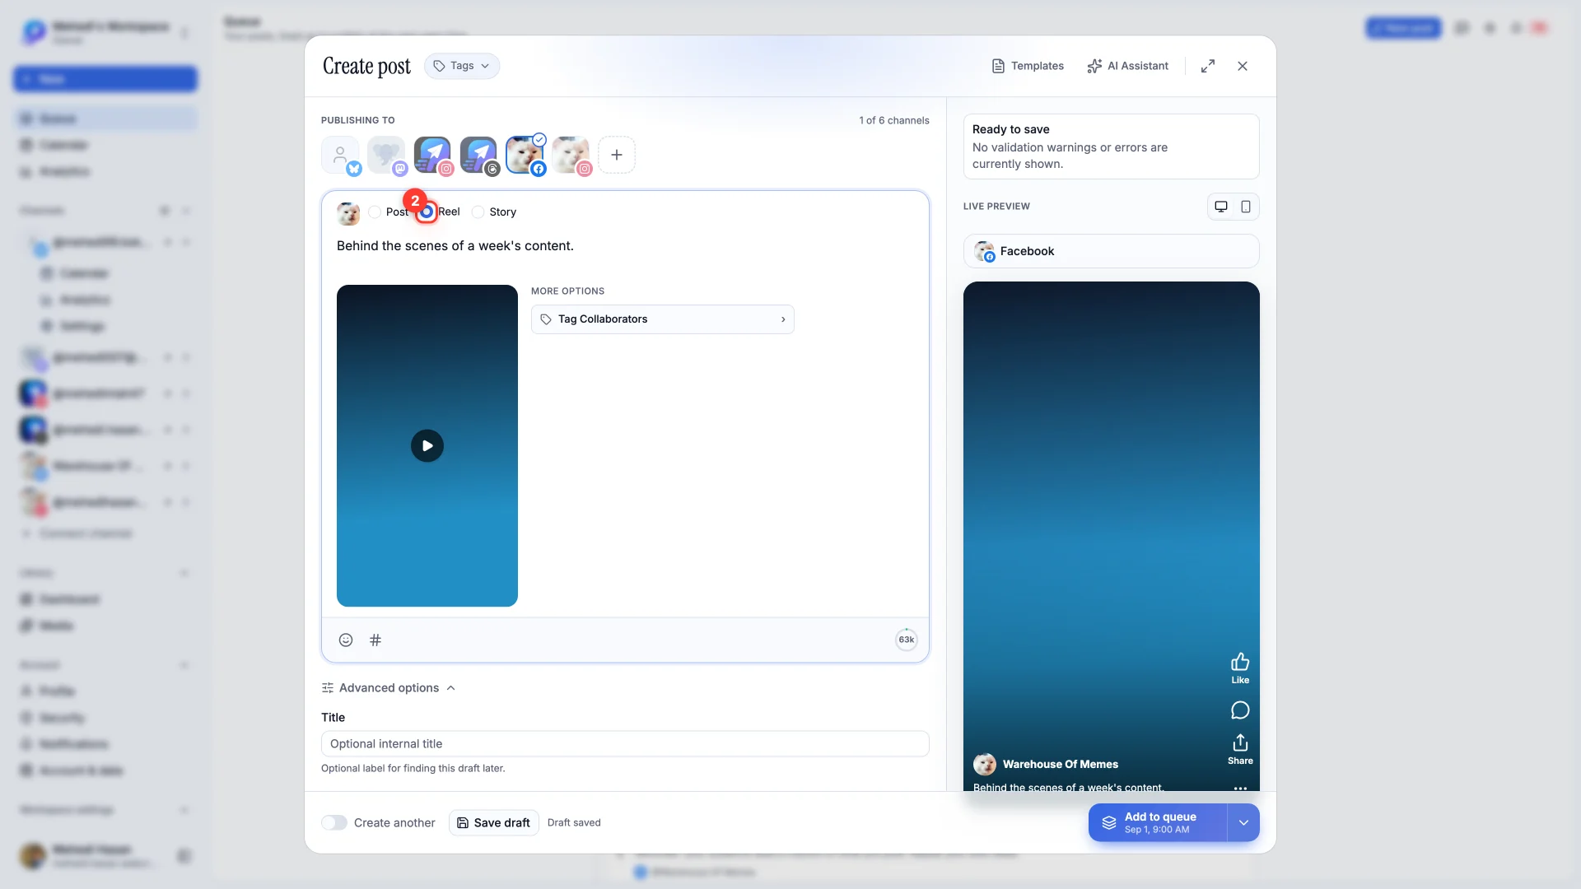Deselect the Facebook cat channel avatar
Viewport: 1581px width, 889px height.
525,155
